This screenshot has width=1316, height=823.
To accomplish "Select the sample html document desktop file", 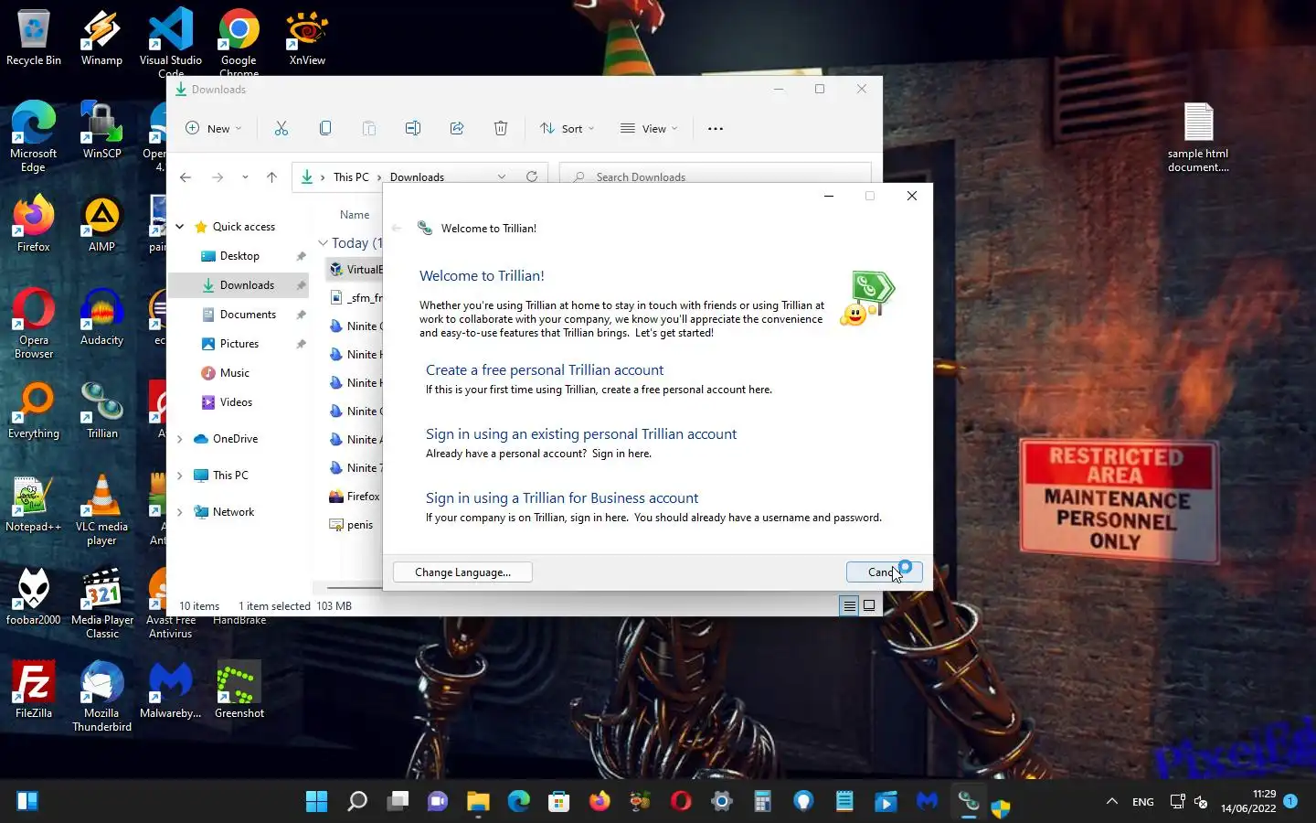I will coord(1198,137).
